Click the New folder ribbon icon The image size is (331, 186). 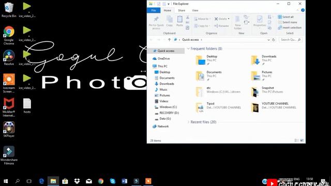[238, 23]
